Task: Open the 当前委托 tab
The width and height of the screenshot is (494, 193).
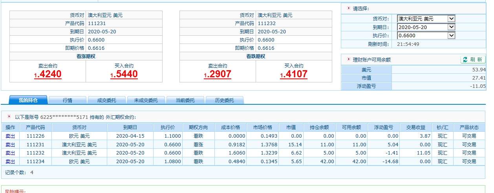Action: (x=185, y=100)
